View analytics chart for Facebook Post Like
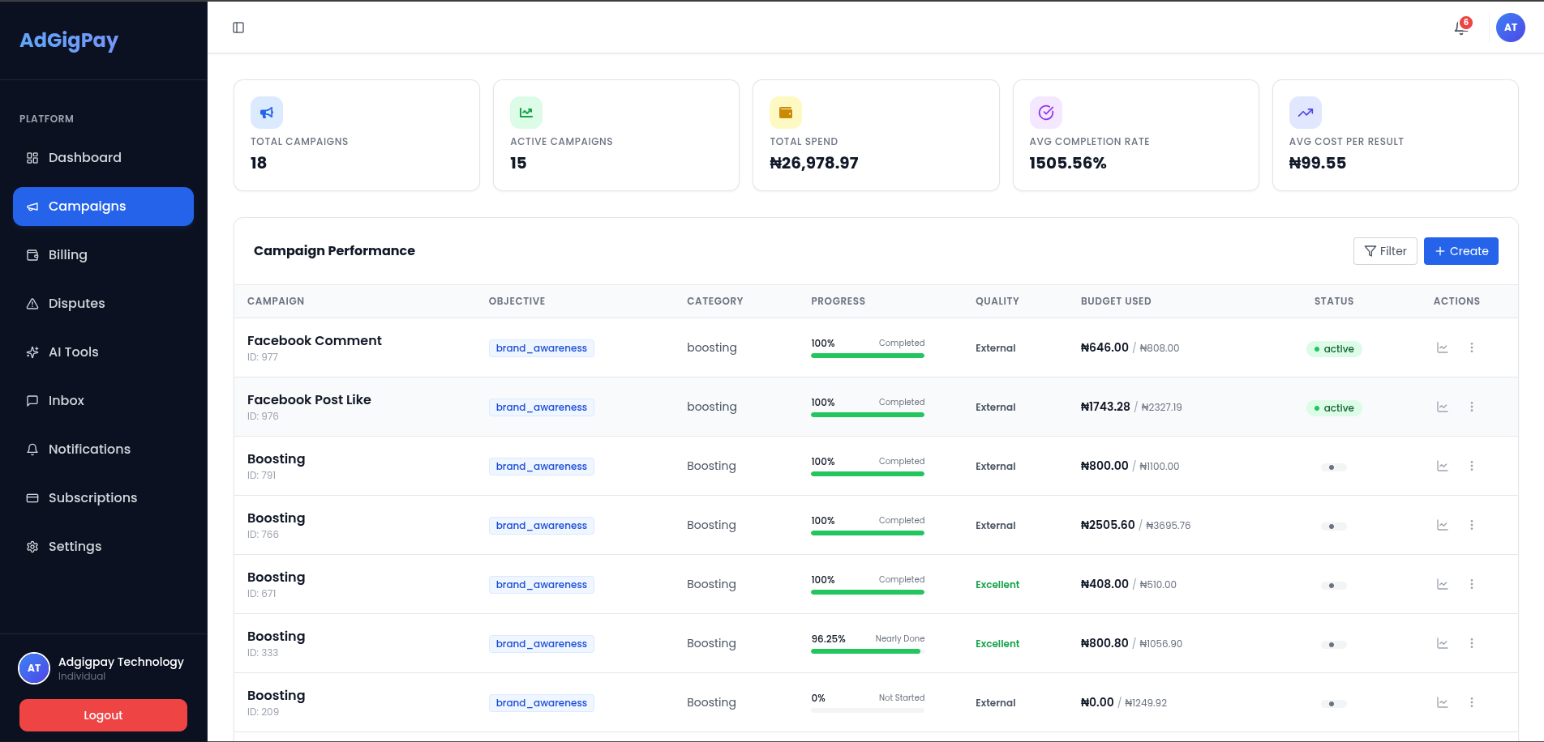The height and width of the screenshot is (742, 1544). click(1443, 407)
